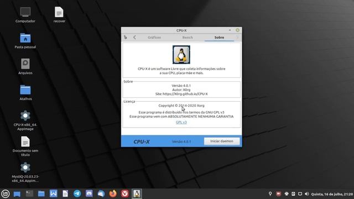
Task: Click the tab scroll right chevron
Action: (237, 38)
